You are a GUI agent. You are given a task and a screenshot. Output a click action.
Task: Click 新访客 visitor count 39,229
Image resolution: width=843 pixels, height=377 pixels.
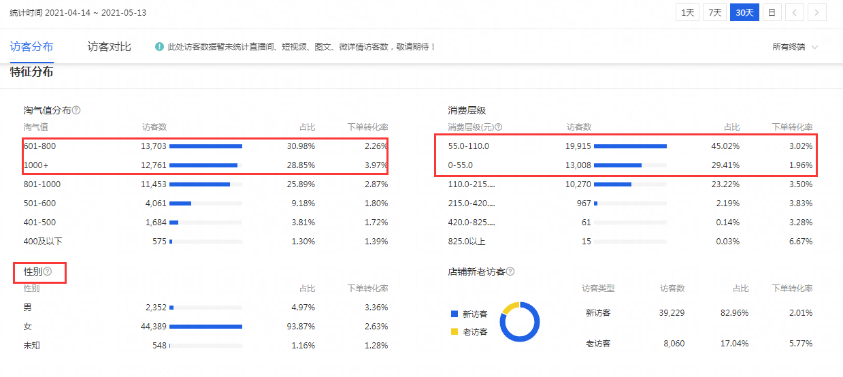(672, 313)
